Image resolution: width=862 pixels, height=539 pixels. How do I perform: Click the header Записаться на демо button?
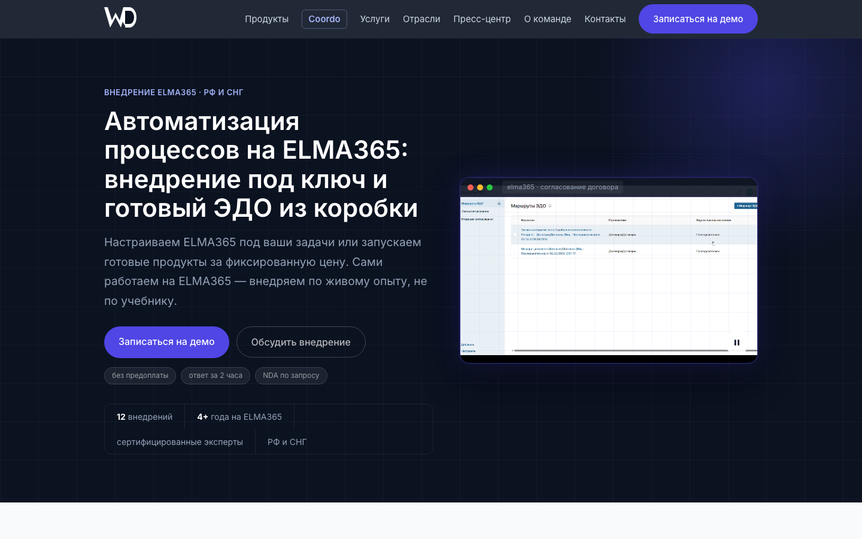[698, 19]
